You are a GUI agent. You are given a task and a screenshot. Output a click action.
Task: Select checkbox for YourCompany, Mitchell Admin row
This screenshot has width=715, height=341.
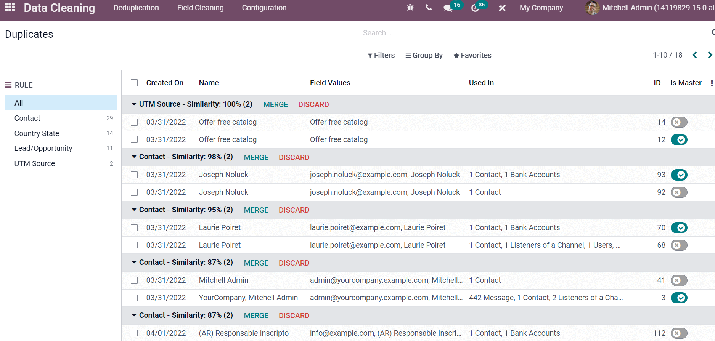(134, 298)
